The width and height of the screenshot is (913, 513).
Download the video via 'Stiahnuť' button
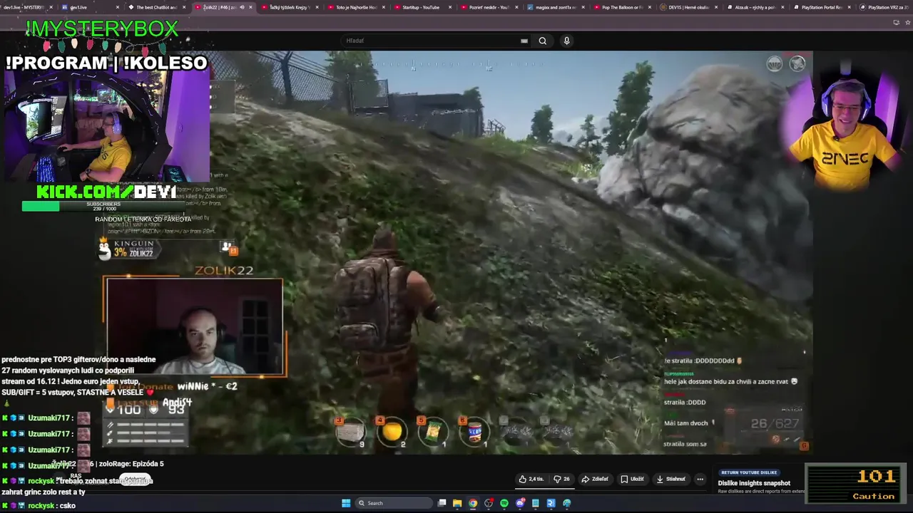(x=670, y=479)
